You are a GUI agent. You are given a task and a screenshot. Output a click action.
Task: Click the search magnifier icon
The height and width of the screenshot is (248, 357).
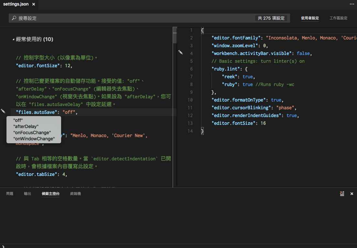(x=13, y=18)
